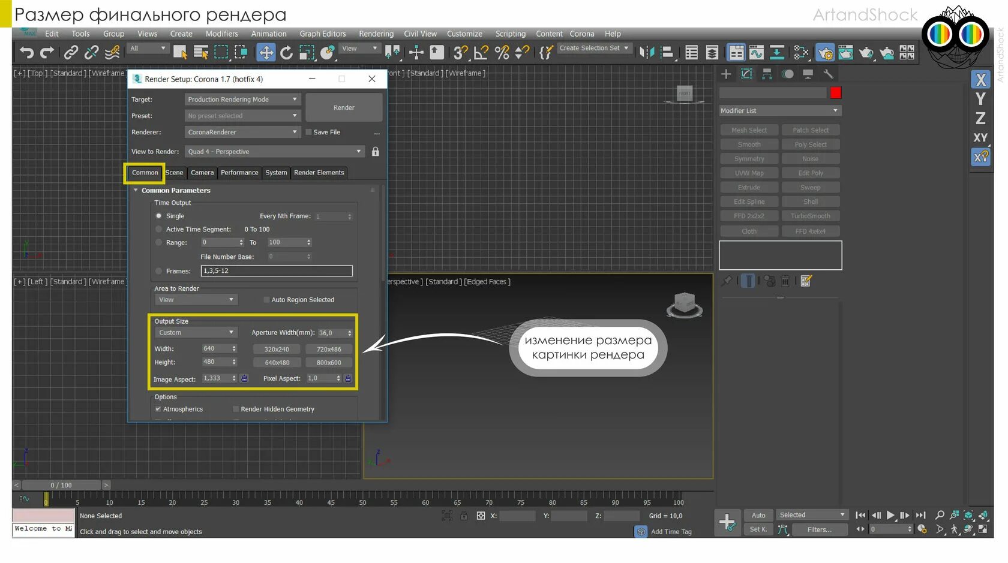This screenshot has width=1008, height=563.
Task: Click the Play Animation button
Action: coord(890,515)
